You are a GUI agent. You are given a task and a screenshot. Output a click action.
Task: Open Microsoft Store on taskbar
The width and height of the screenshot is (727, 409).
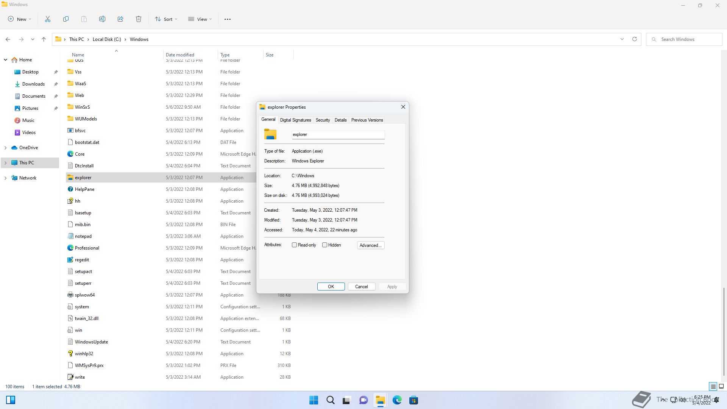coord(413,400)
